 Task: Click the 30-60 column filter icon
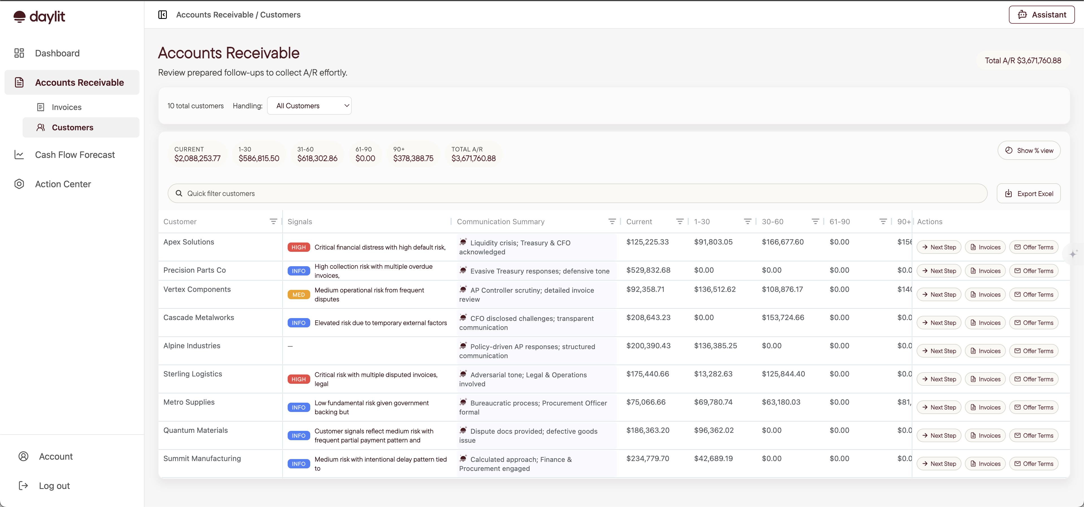815,222
